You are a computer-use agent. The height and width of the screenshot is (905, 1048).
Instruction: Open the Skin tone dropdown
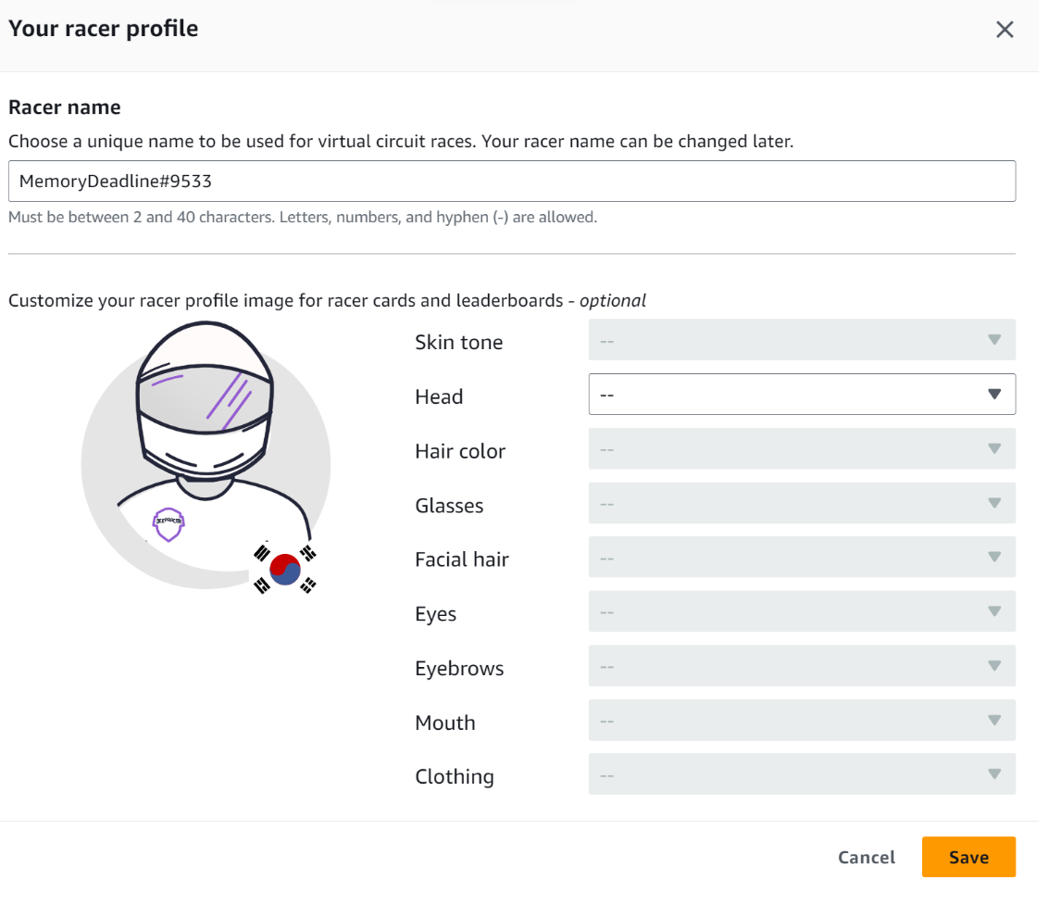pyautogui.click(x=802, y=340)
